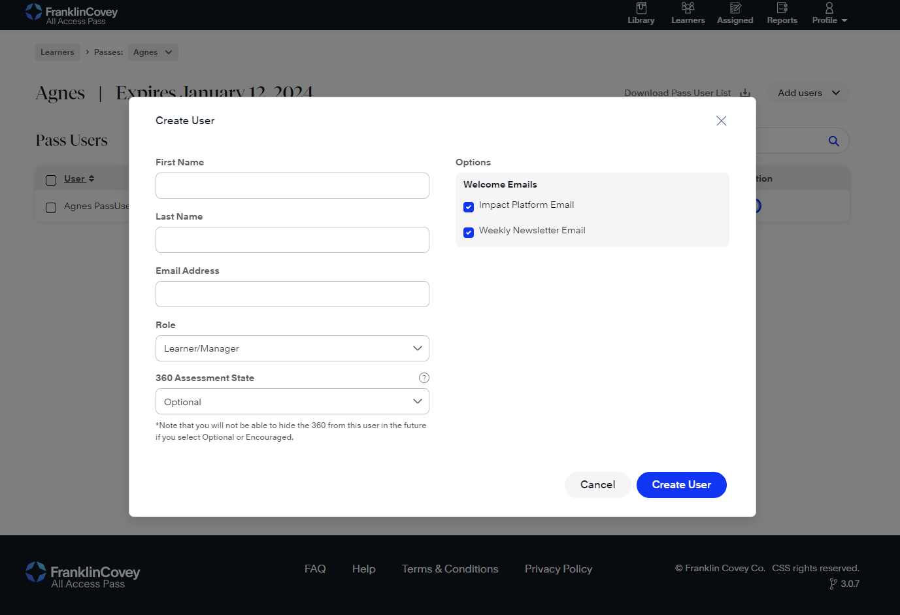Click the Email Address input field
This screenshot has width=900, height=615.
click(x=292, y=294)
